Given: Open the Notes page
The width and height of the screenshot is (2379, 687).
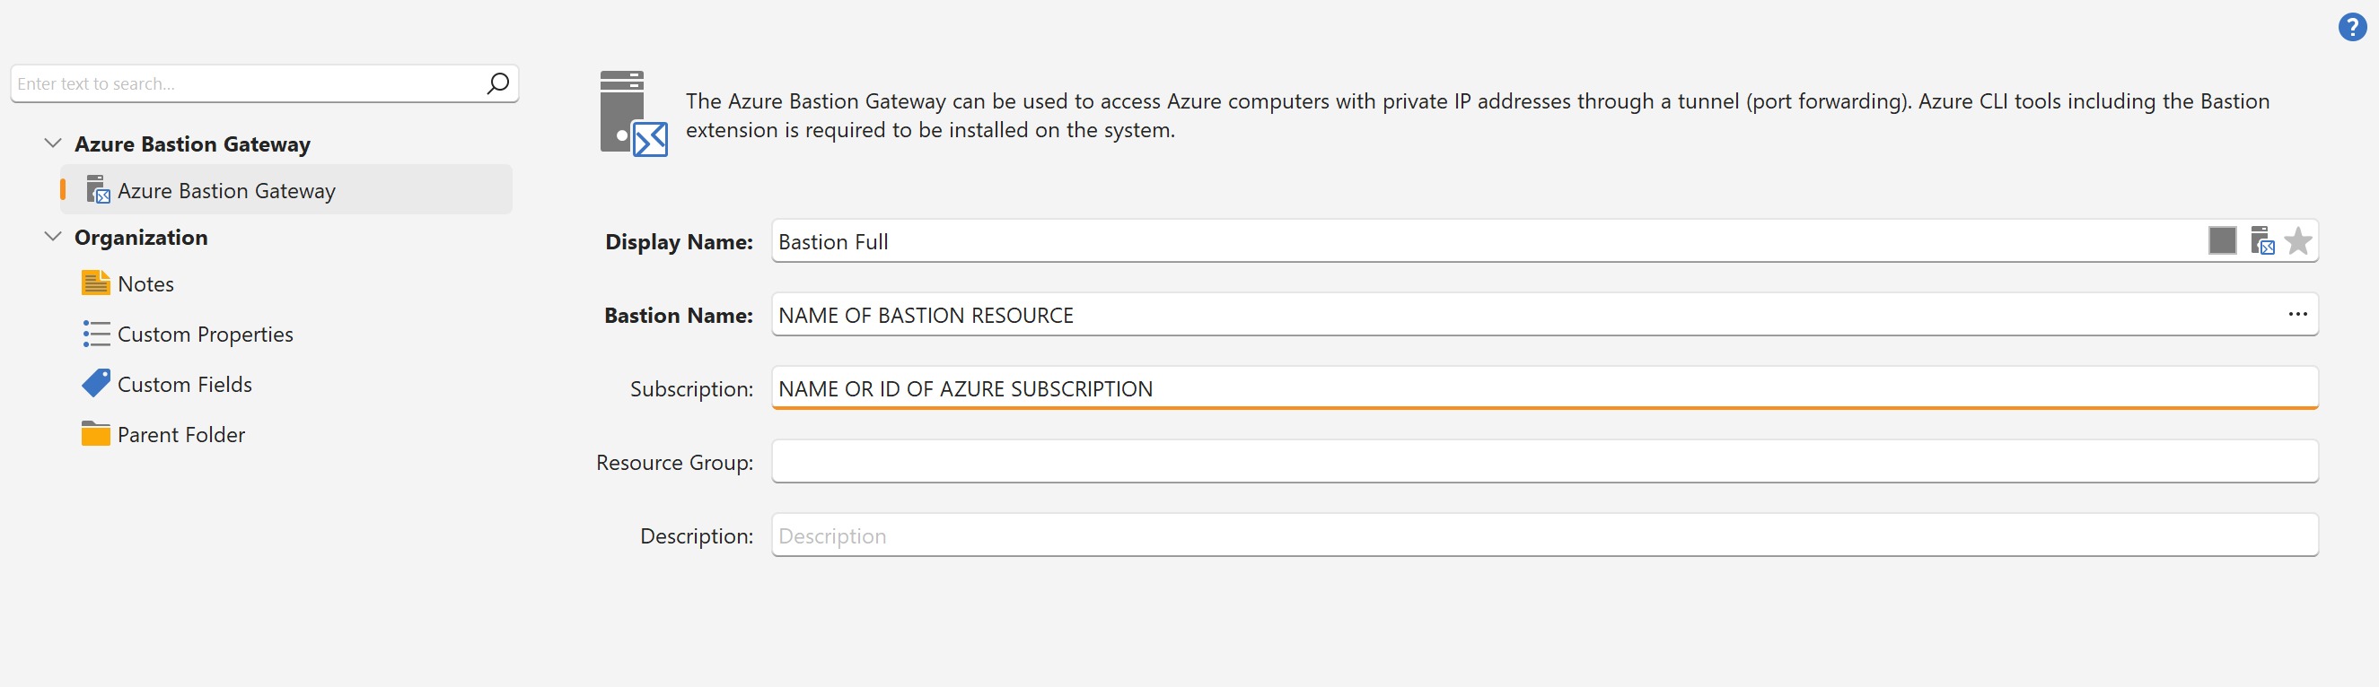Looking at the screenshot, I should point(146,284).
